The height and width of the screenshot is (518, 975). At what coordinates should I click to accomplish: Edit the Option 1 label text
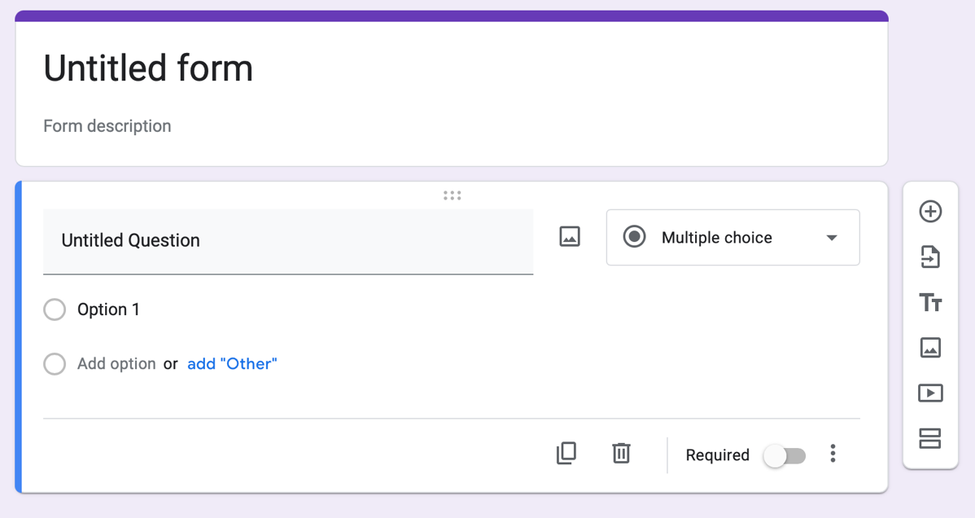pyautogui.click(x=109, y=309)
